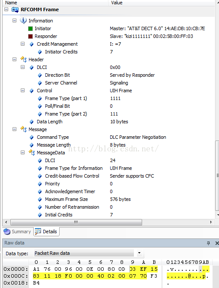Click the 0x000C raw data offset
219x288 pixels.
(x=16, y=276)
